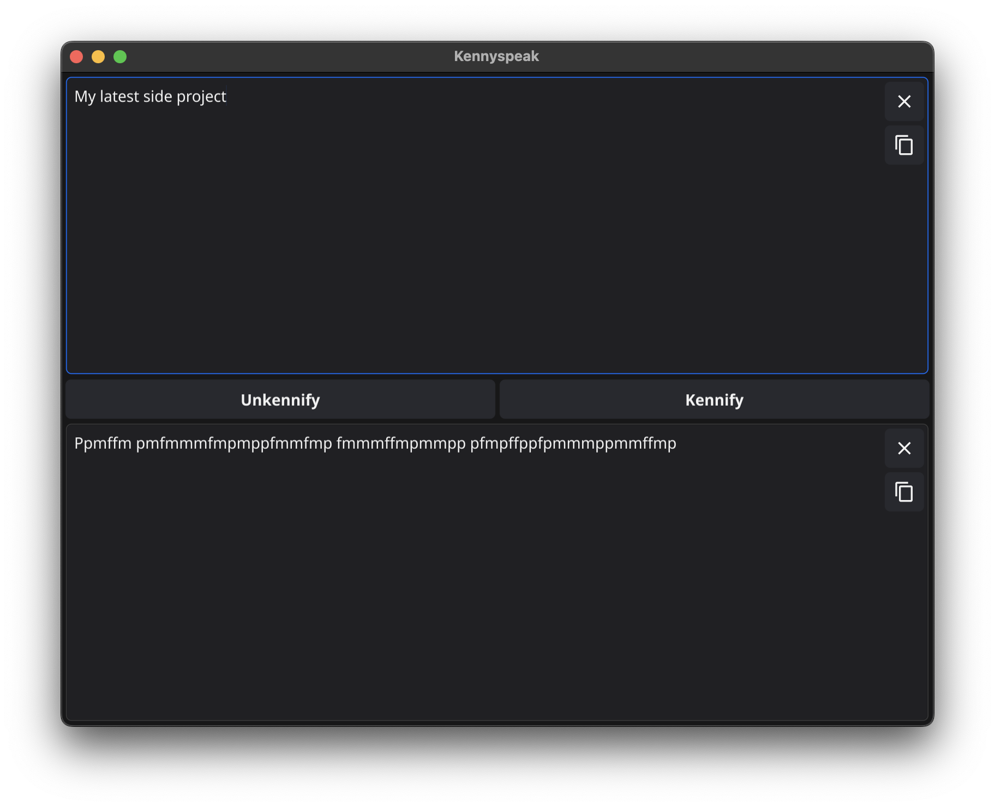This screenshot has height=807, width=995.
Task: Click the output word "fmmmffmpmmpp"
Action: (x=401, y=444)
